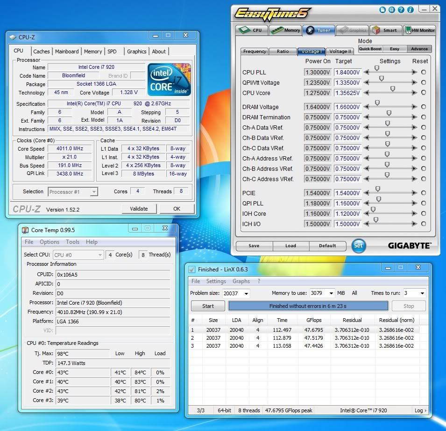Reset the QPI PLL radio button

424,203
